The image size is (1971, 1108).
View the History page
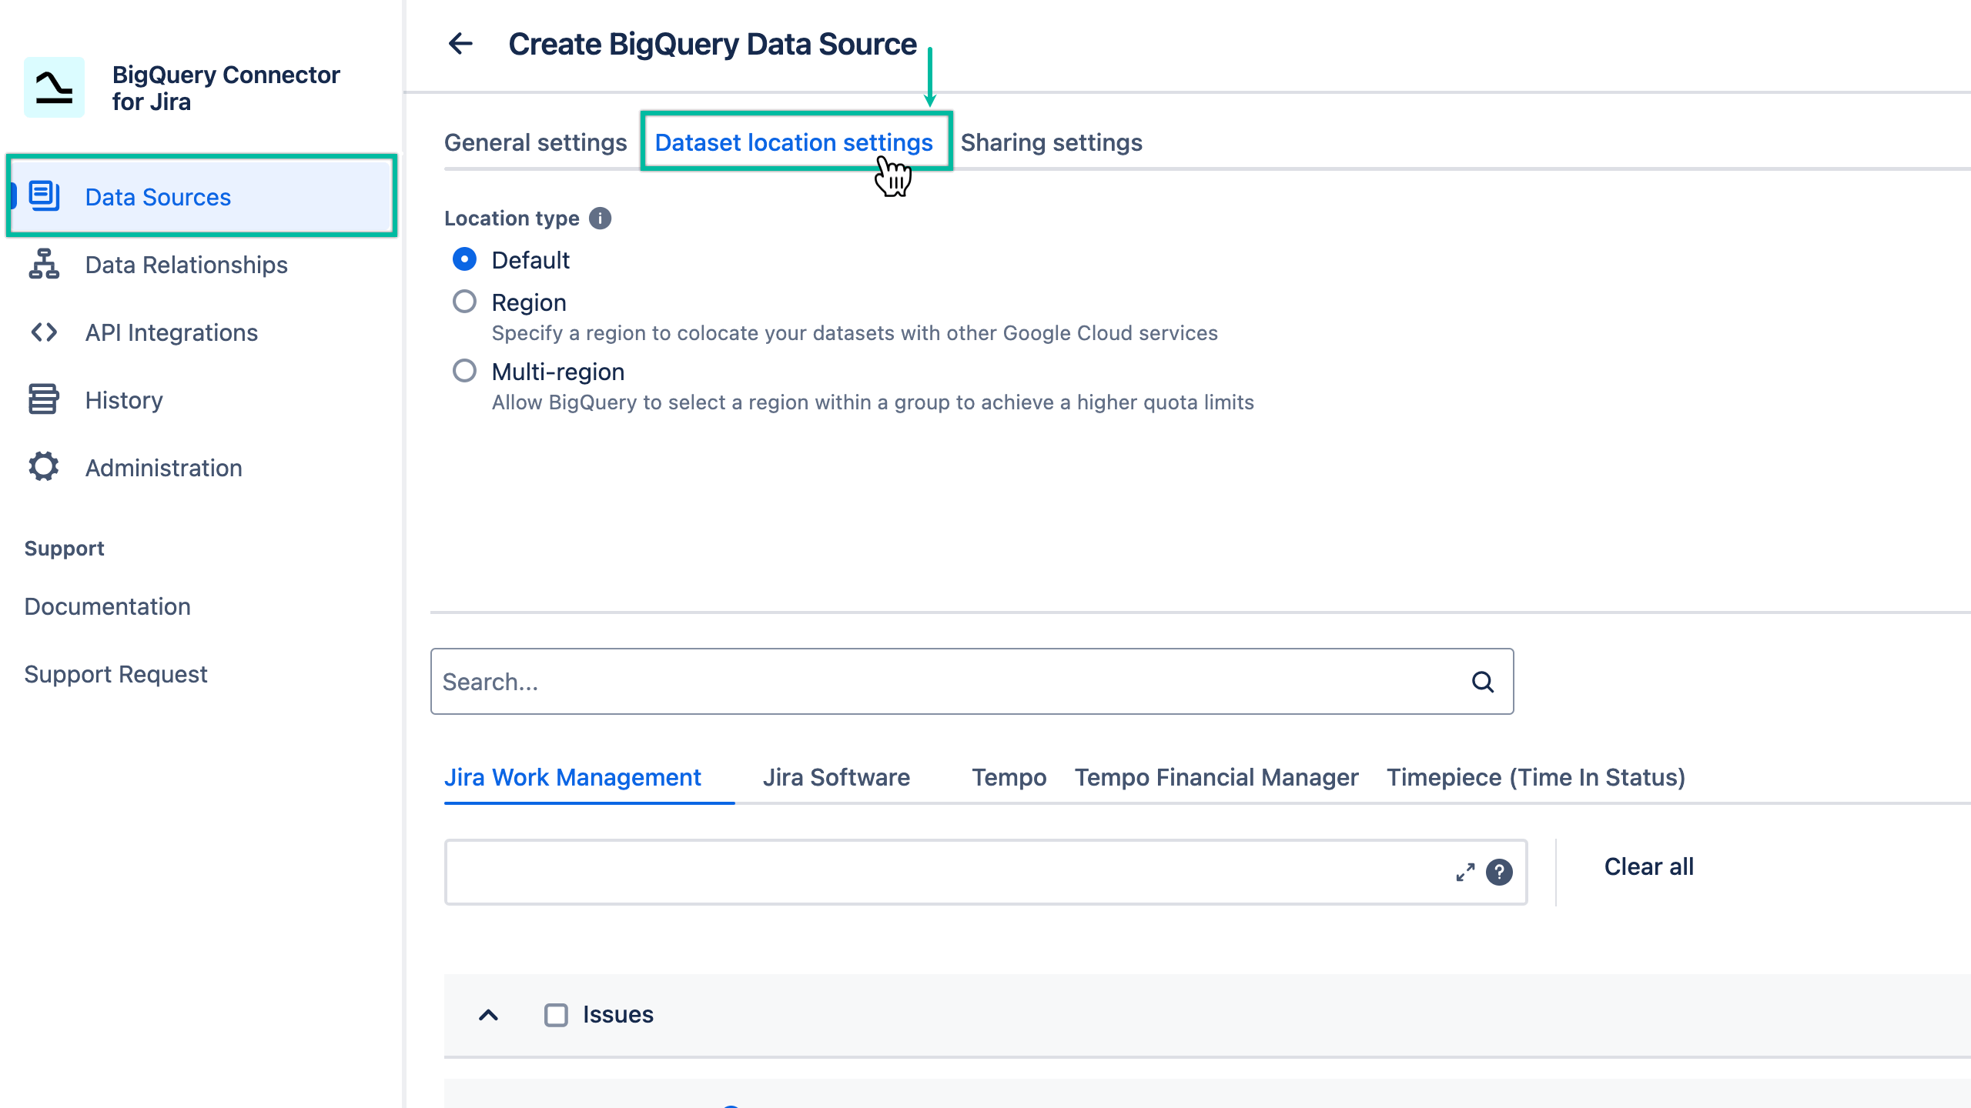tap(123, 399)
